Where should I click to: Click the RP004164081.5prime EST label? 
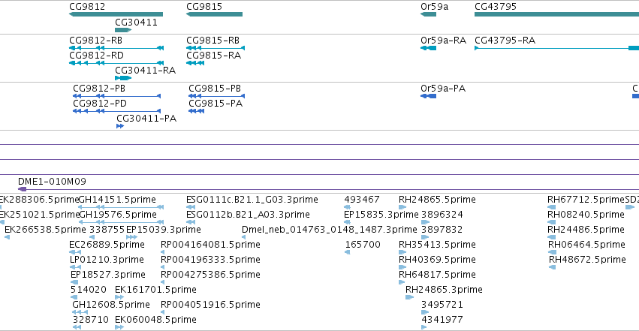click(x=210, y=244)
